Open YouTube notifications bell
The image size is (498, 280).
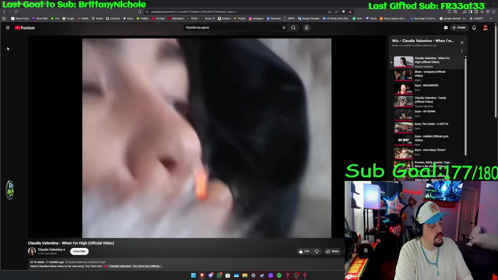(x=474, y=28)
